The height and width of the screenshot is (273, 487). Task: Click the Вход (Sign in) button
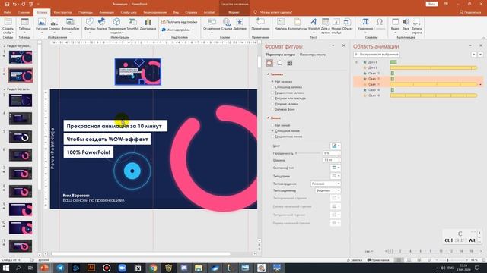click(431, 4)
